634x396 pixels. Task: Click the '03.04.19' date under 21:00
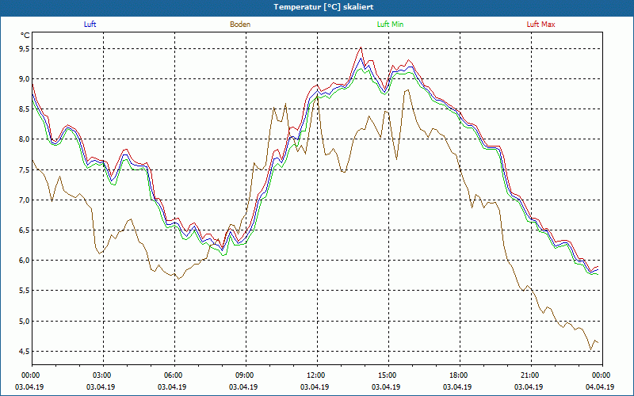click(x=529, y=387)
